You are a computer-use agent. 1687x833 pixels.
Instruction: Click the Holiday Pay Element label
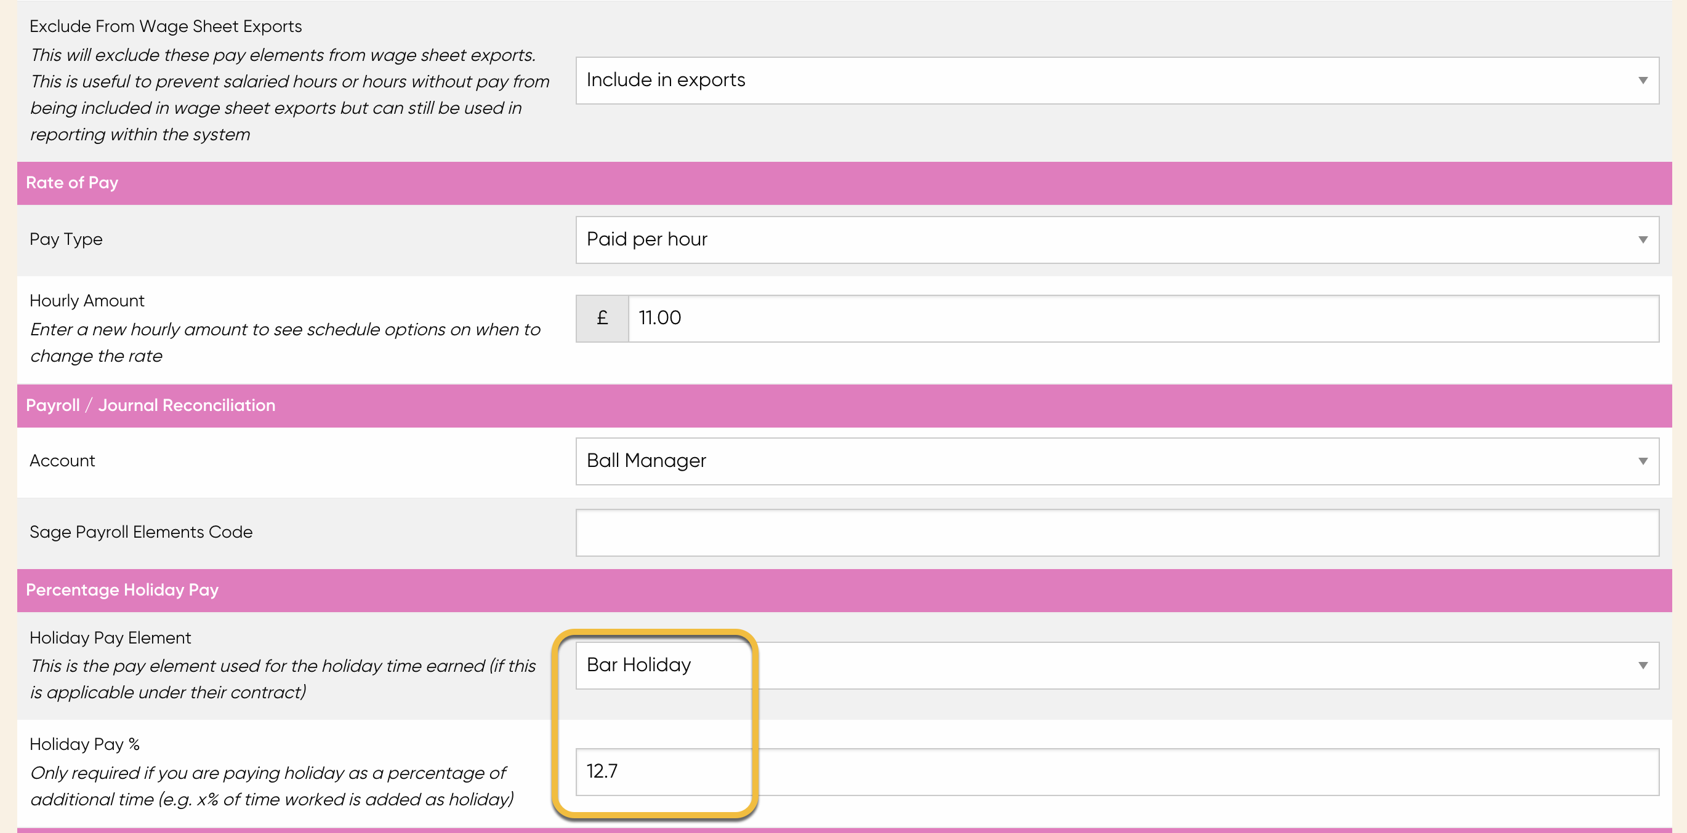click(x=110, y=637)
